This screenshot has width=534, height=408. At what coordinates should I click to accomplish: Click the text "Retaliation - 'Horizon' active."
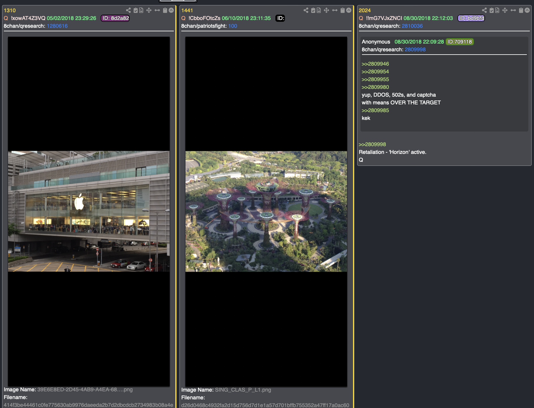(x=392, y=152)
